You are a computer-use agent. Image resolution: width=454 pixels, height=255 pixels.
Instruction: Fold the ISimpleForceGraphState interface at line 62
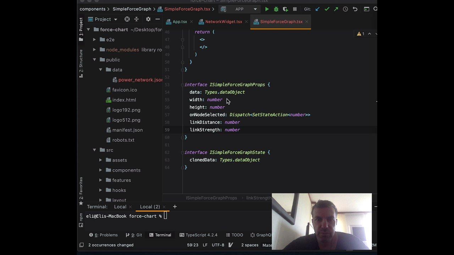click(182, 152)
